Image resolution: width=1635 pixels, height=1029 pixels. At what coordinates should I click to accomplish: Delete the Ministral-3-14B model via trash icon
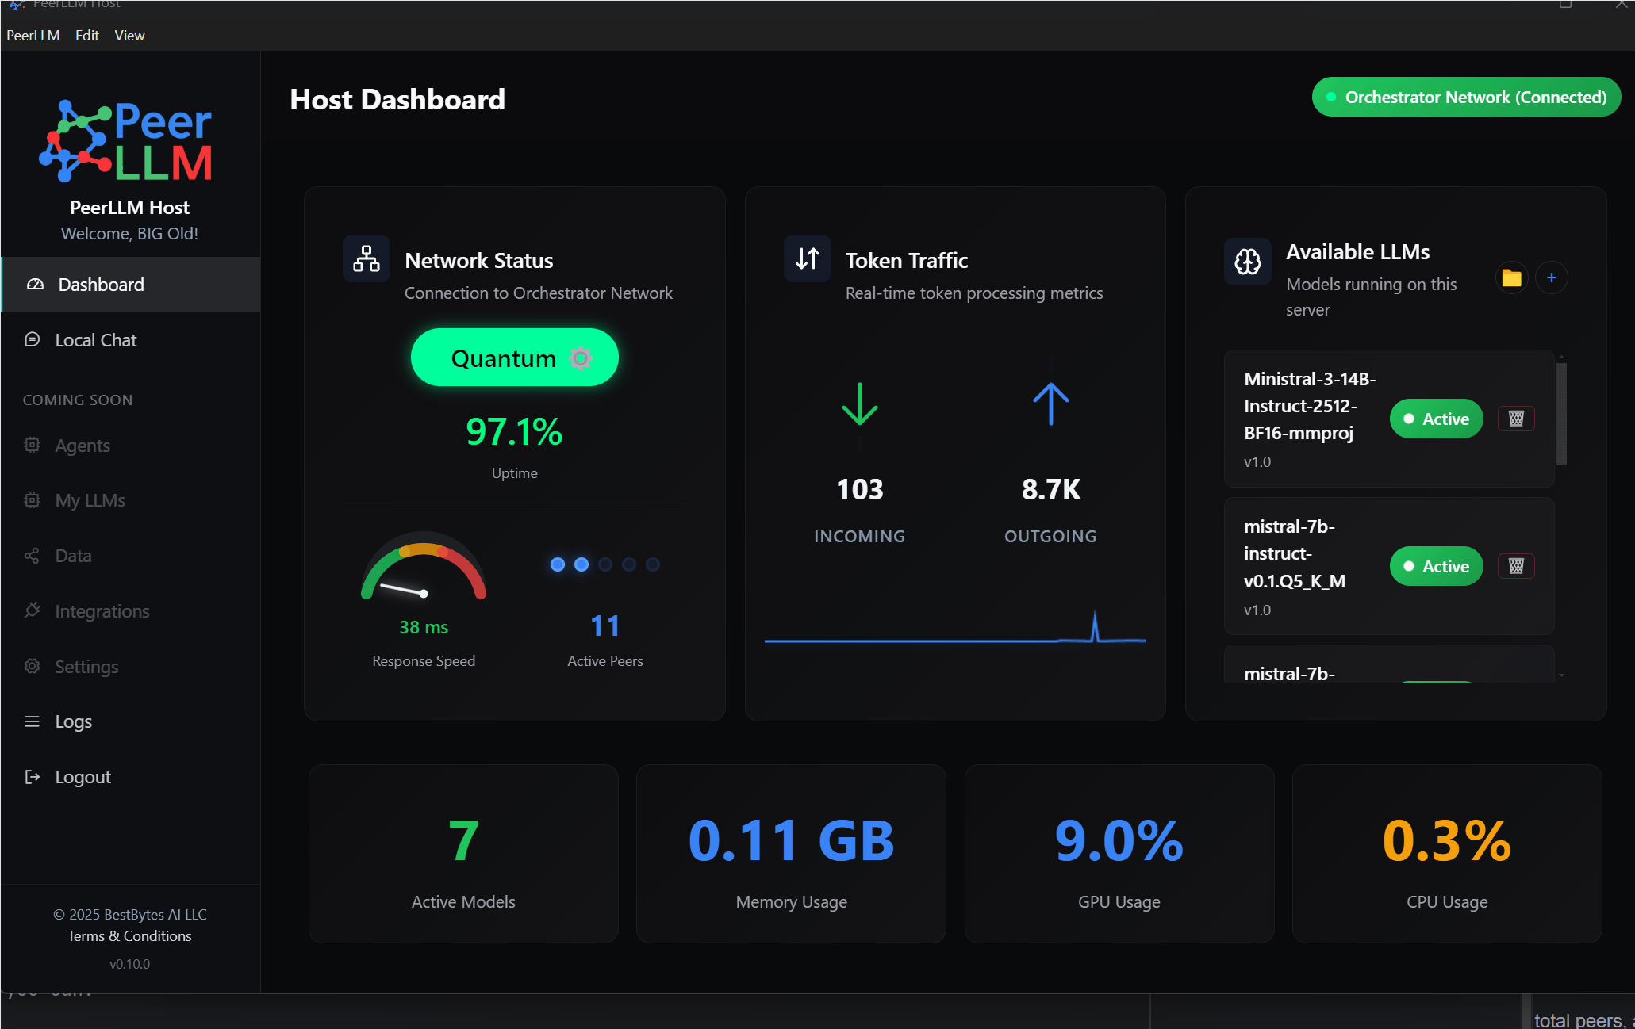[x=1516, y=419]
